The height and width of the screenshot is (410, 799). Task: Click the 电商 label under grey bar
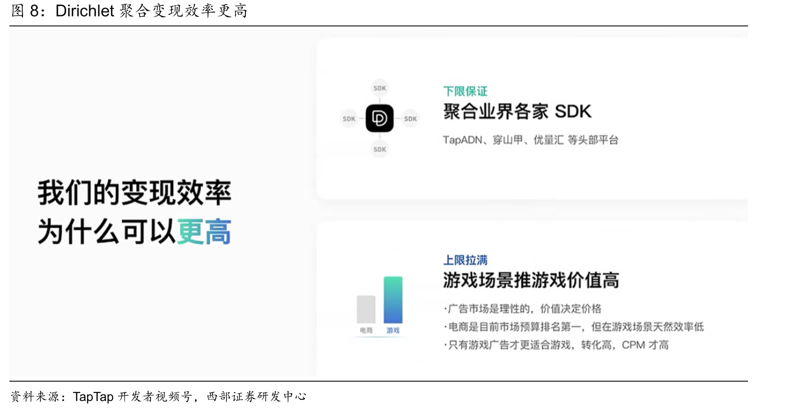(366, 330)
